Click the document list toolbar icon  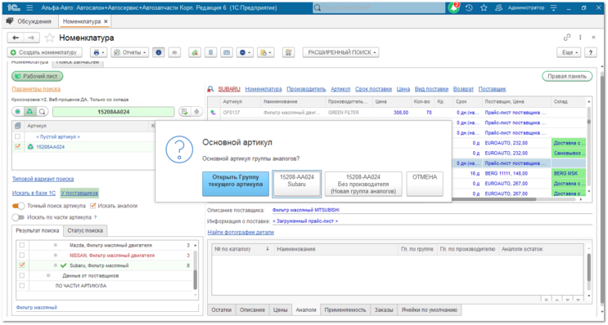point(210,52)
